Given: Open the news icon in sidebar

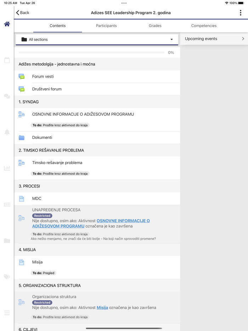Looking at the screenshot, I should [7, 204].
